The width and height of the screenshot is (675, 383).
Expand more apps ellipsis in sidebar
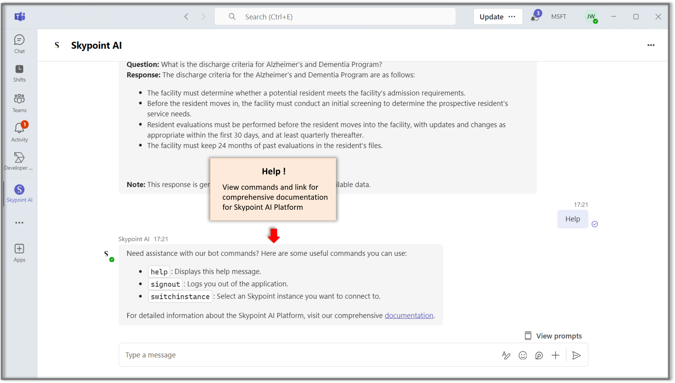[x=19, y=223]
